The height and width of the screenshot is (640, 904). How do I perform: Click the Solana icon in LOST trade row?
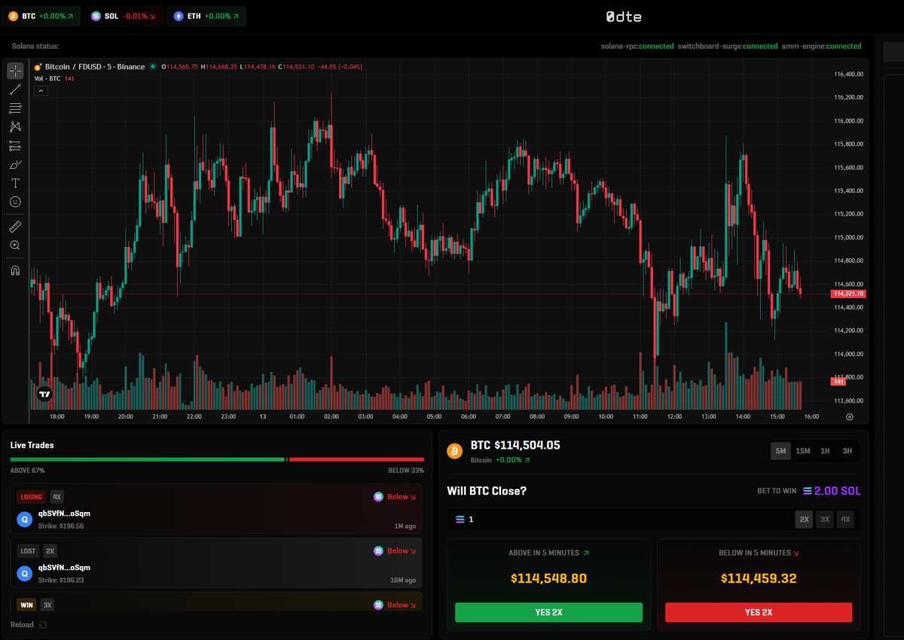pyautogui.click(x=379, y=551)
